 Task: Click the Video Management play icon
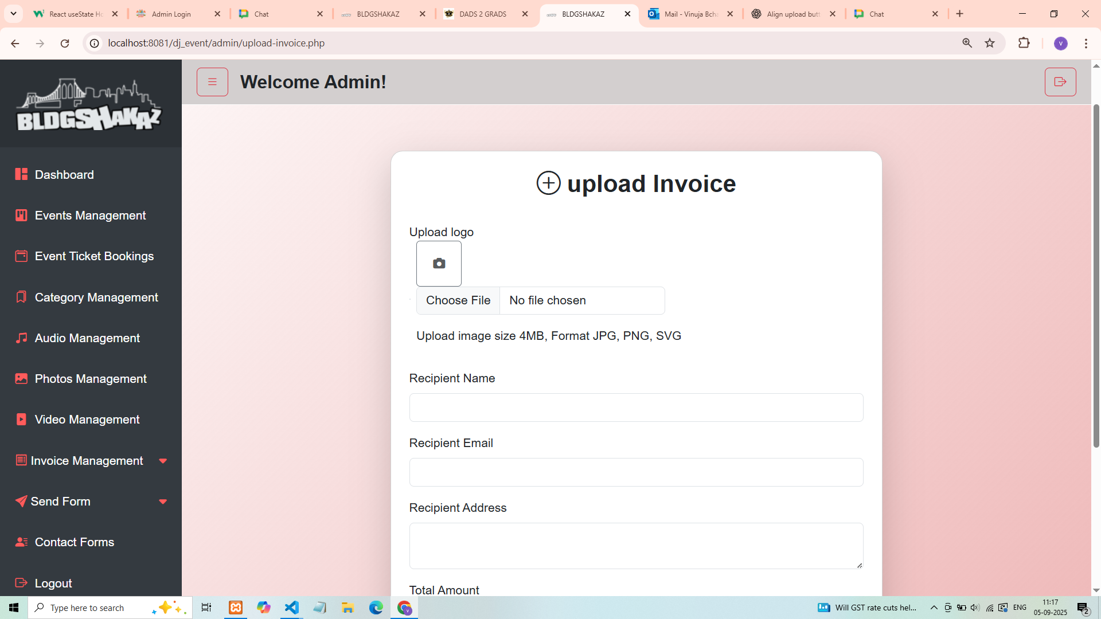click(21, 420)
